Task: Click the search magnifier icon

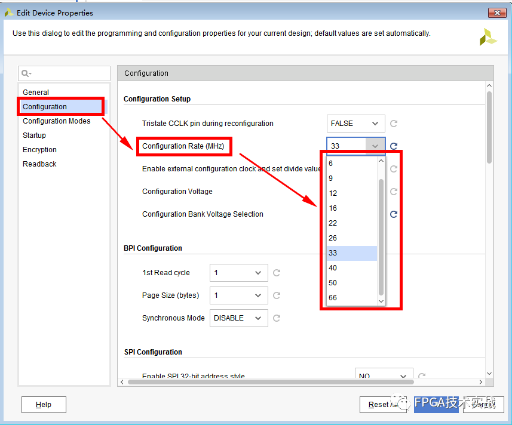Action: (x=26, y=73)
